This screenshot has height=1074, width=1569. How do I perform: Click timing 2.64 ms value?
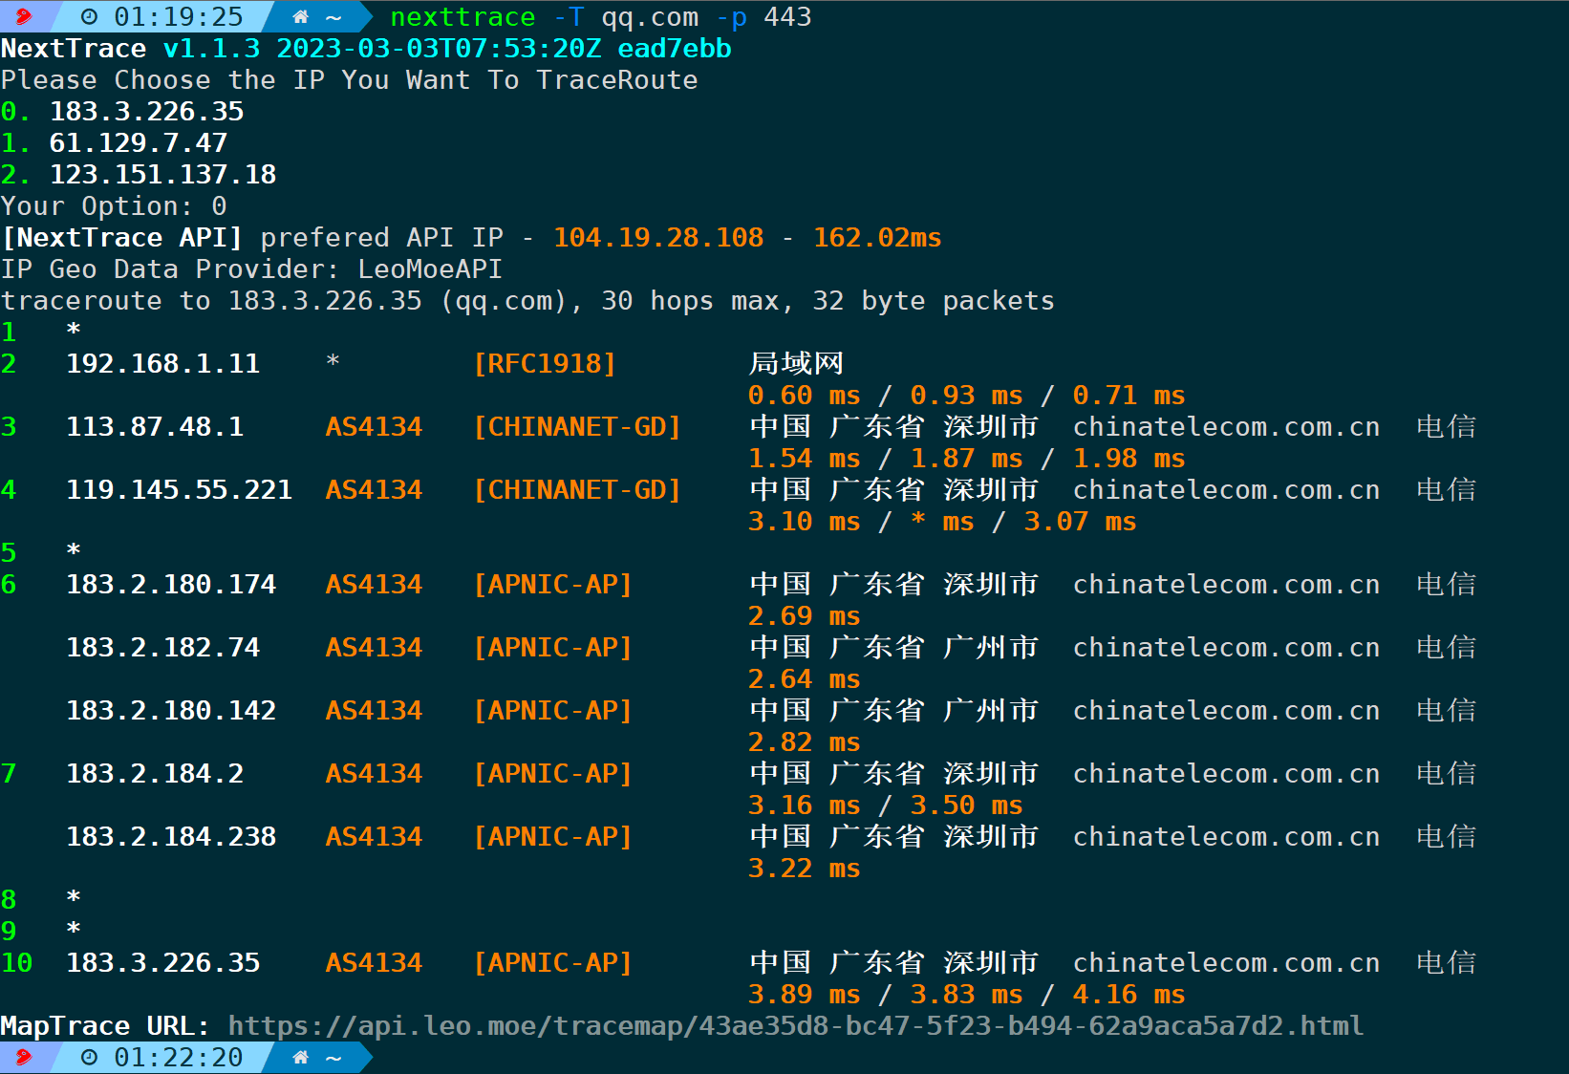coord(804,679)
